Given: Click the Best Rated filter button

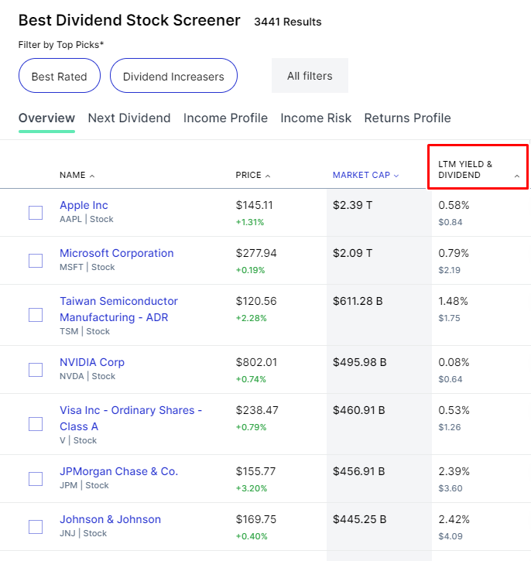Looking at the screenshot, I should pyautogui.click(x=60, y=76).
